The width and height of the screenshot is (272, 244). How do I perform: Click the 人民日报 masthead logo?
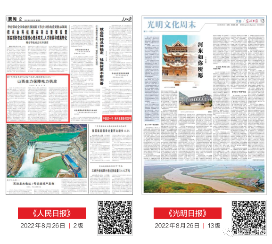click(x=127, y=19)
